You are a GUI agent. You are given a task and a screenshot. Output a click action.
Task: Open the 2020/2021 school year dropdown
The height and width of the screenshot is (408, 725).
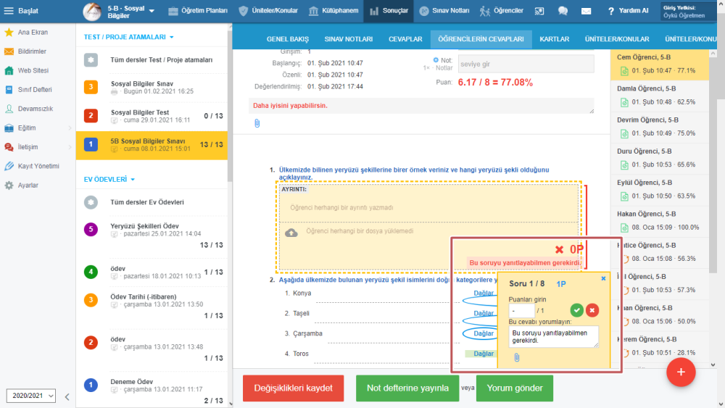tap(31, 396)
